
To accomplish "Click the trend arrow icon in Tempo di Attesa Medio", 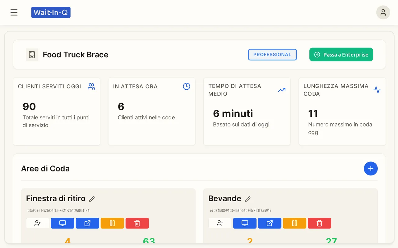I will click(x=282, y=90).
